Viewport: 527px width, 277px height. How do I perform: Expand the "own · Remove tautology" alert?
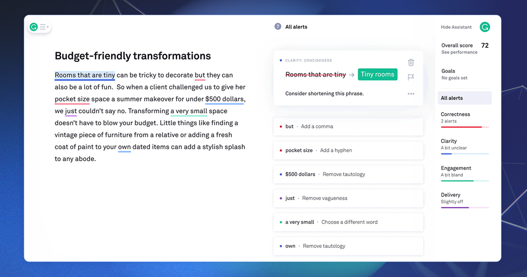click(x=348, y=246)
